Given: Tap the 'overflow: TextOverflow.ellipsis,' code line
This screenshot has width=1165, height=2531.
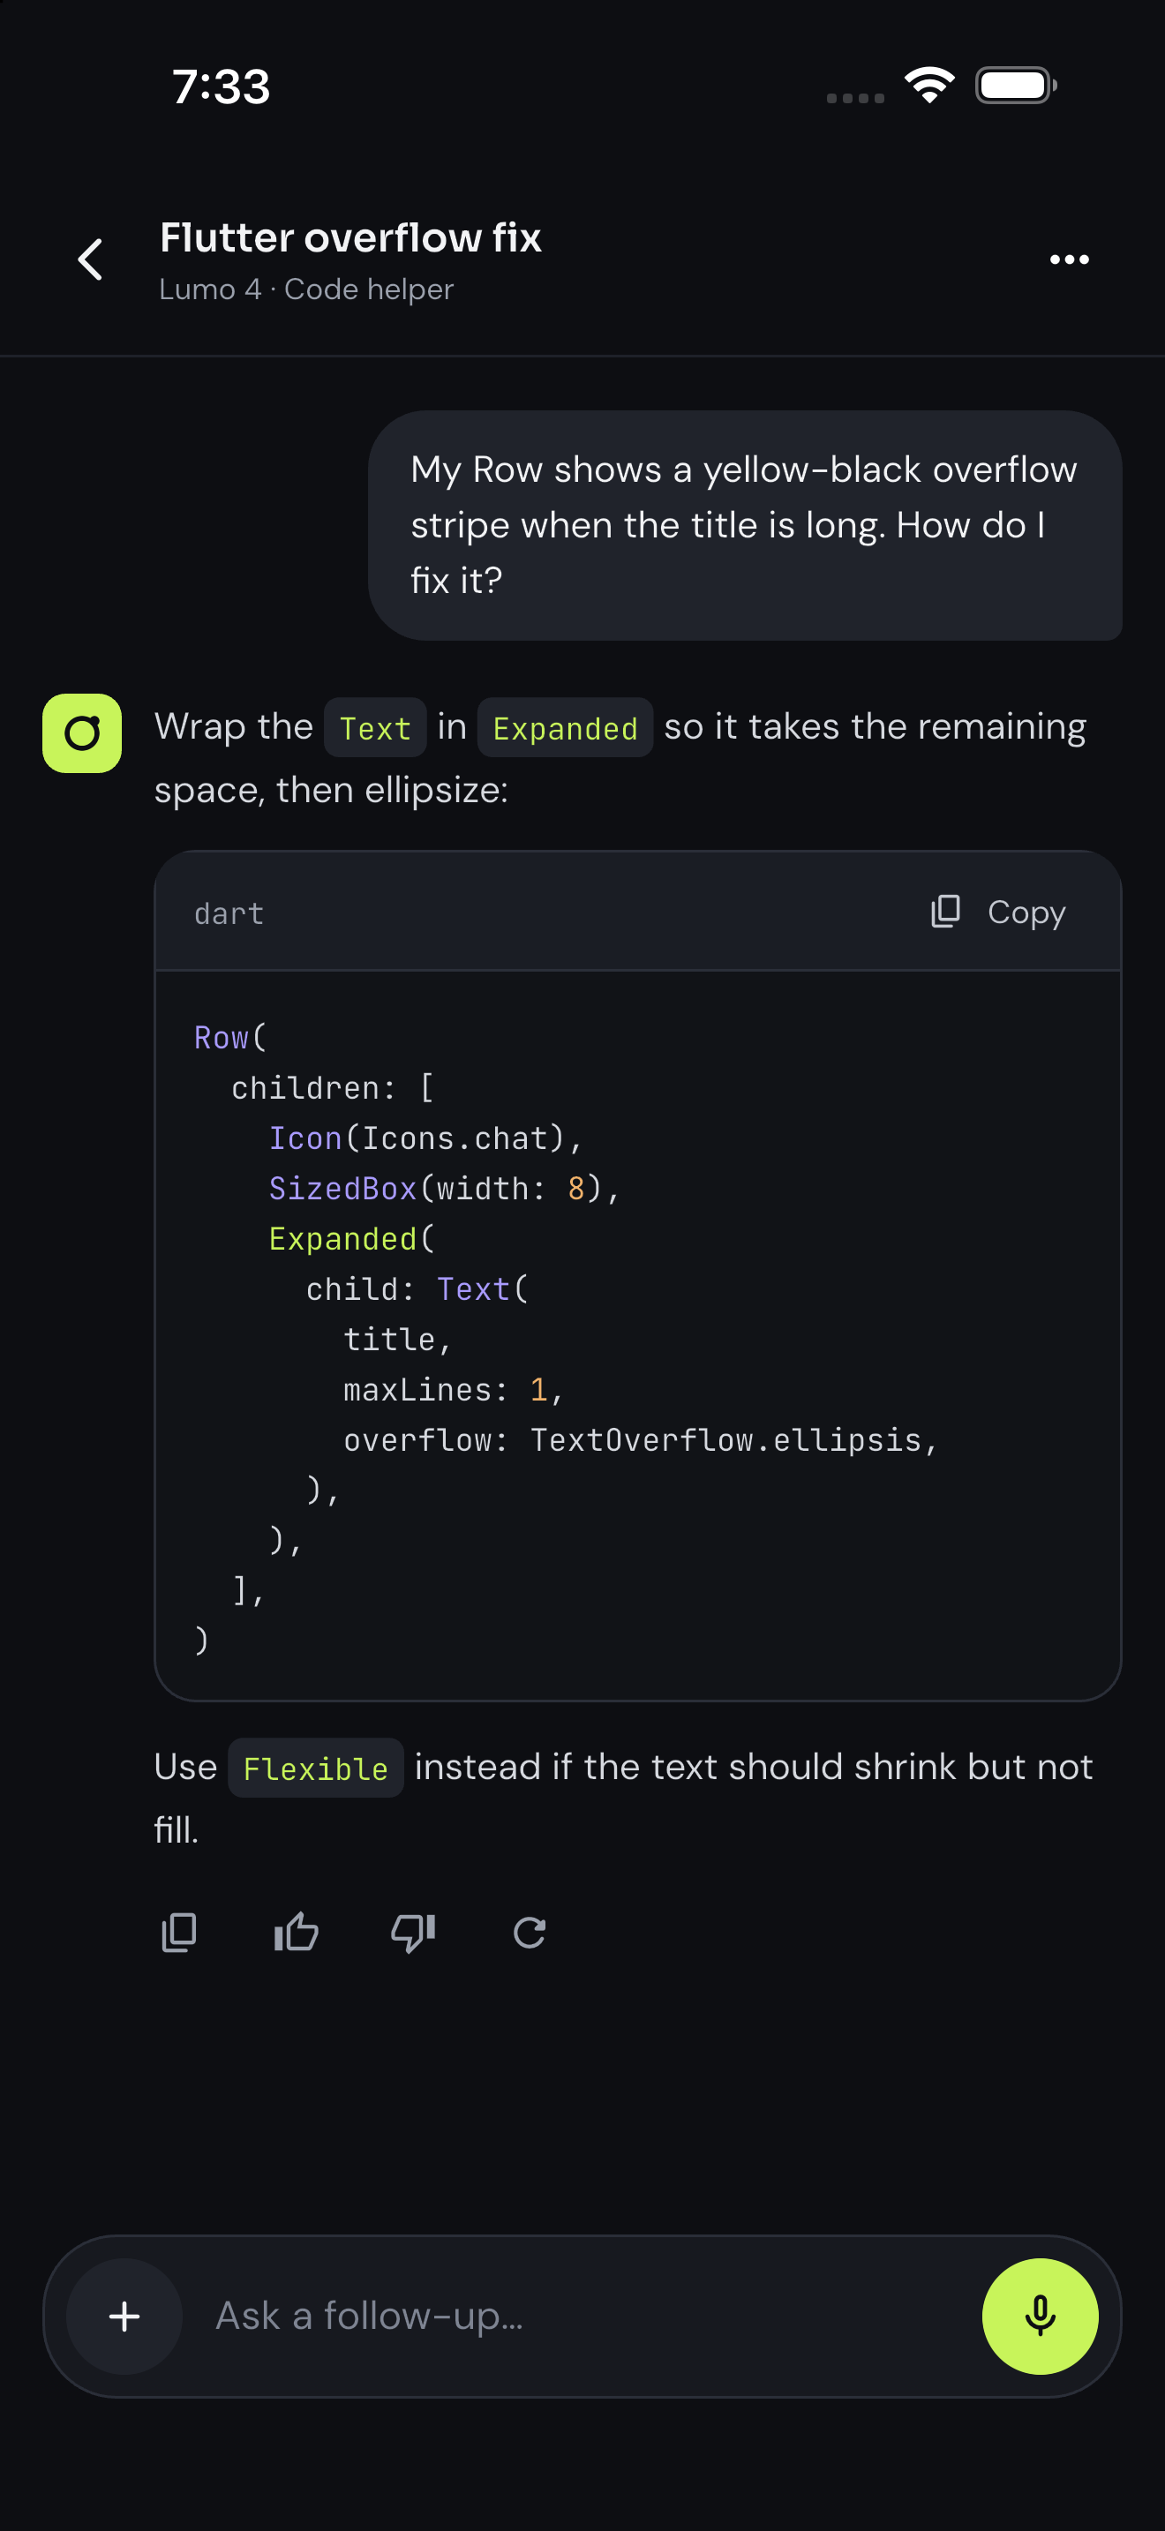Looking at the screenshot, I should coord(641,1439).
